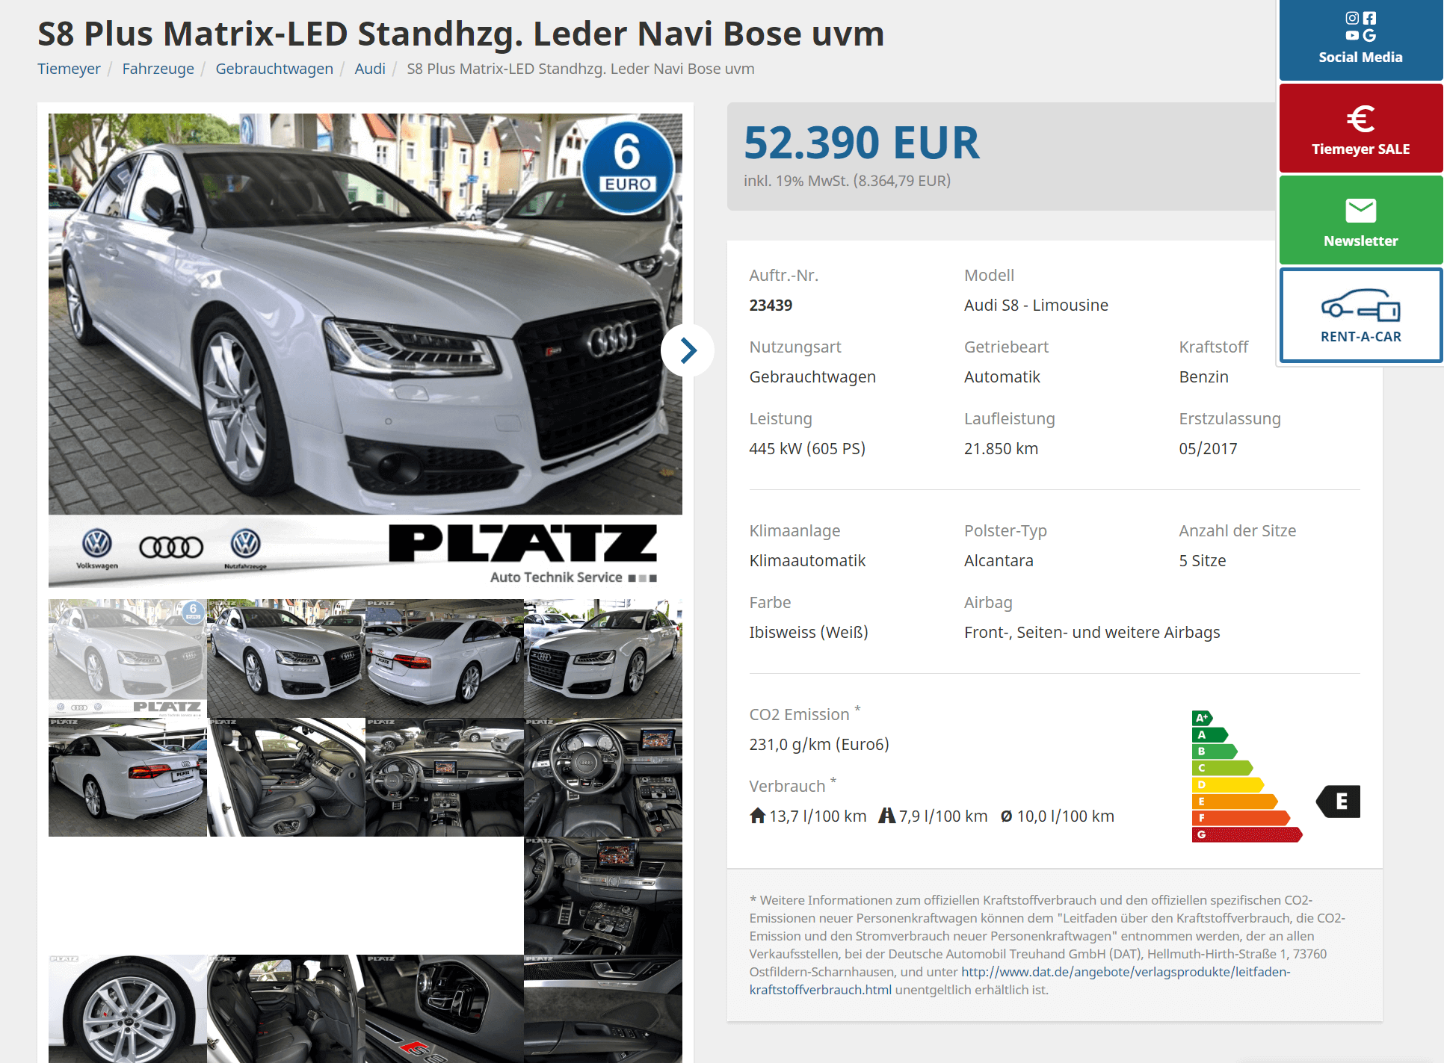Click the Benzin fuel value
The height and width of the screenshot is (1063, 1444).
click(x=1203, y=376)
